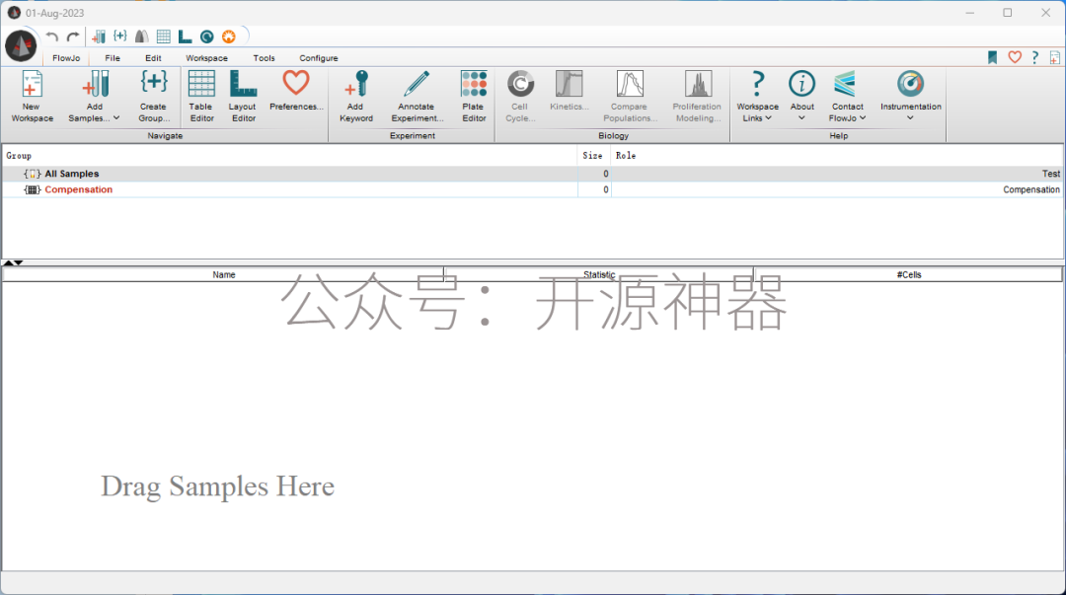Expand the dropdown arrow under About
Screen dimensions: 1066x595
point(801,118)
